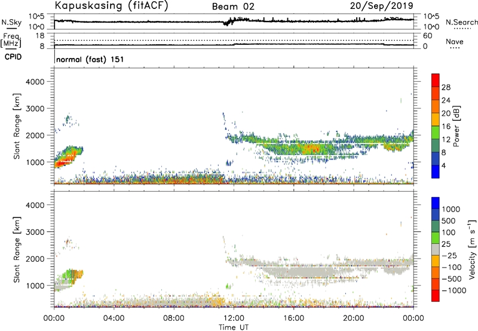Click the 60 tick on Nave axis
The height and width of the screenshot is (331, 478).
coord(428,36)
